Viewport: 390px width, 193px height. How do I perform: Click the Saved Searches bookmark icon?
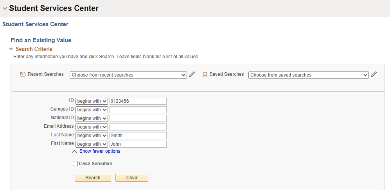(205, 75)
